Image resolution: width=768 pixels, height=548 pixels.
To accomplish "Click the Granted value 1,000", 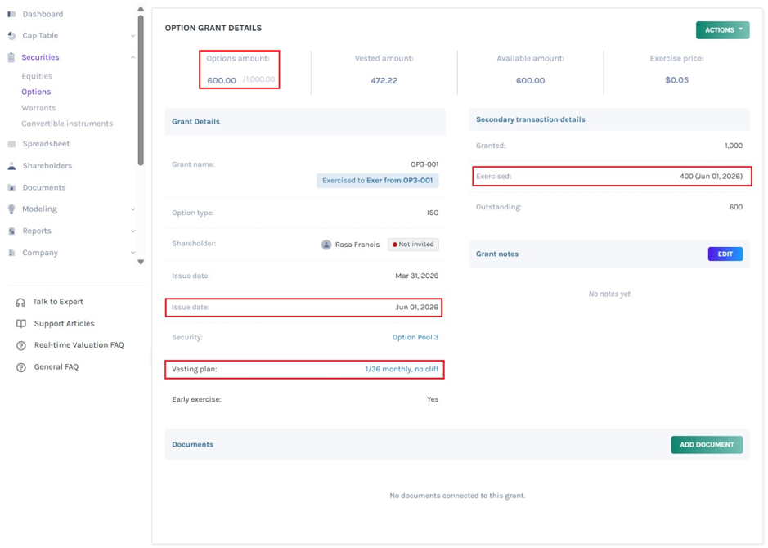I will 733,146.
